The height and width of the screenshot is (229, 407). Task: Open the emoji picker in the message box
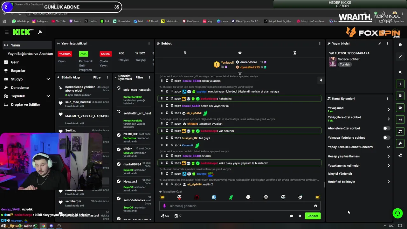[x=315, y=206]
